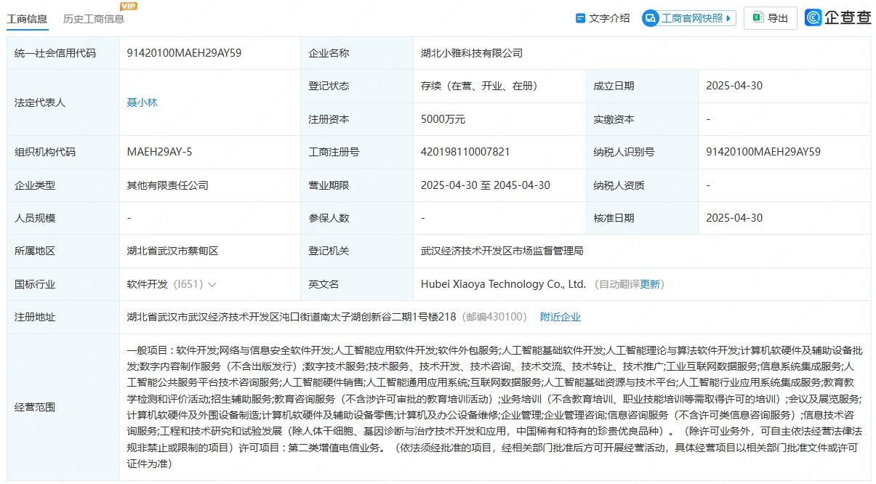Open 附近企业 nearby companies link
The height and width of the screenshot is (484, 876).
(x=560, y=317)
